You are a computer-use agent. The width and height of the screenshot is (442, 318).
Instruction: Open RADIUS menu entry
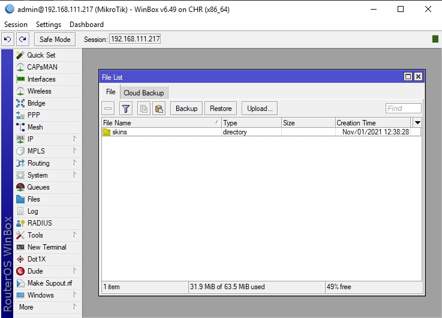48,223
